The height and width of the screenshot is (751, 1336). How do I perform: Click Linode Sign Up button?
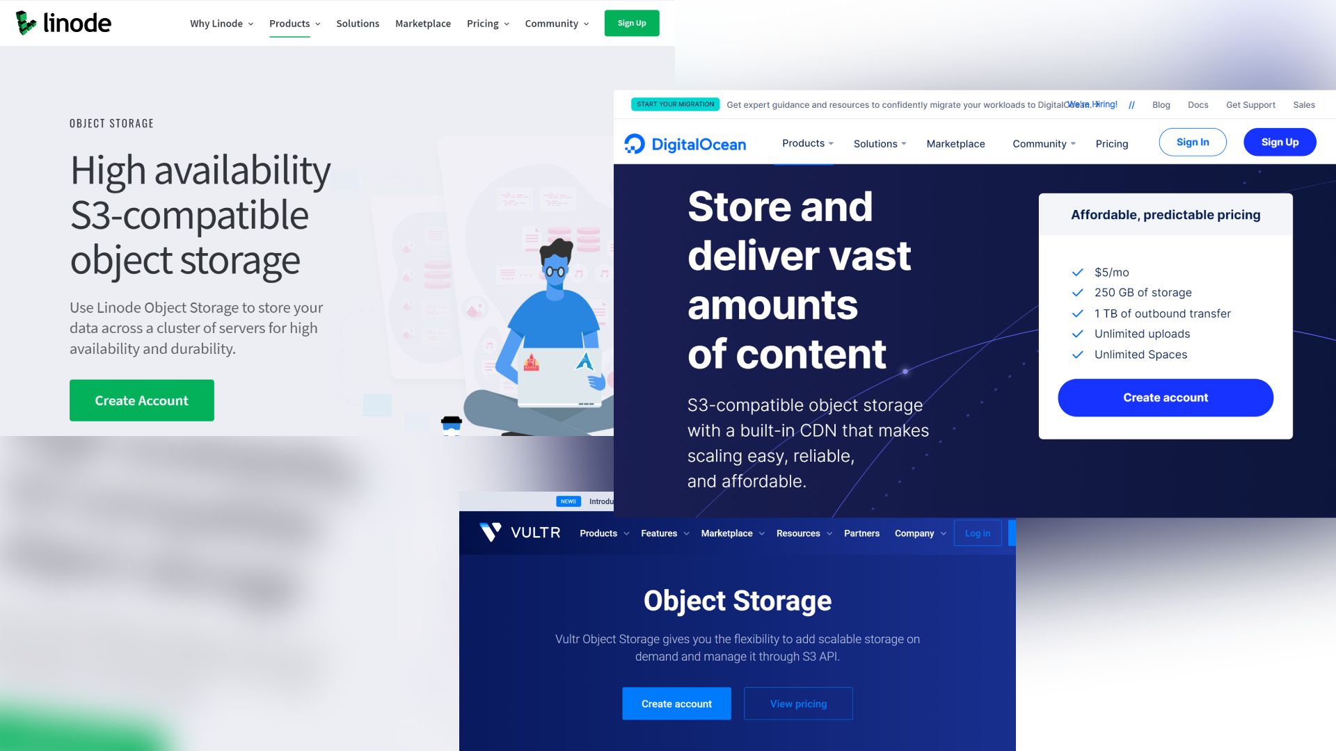631,23
